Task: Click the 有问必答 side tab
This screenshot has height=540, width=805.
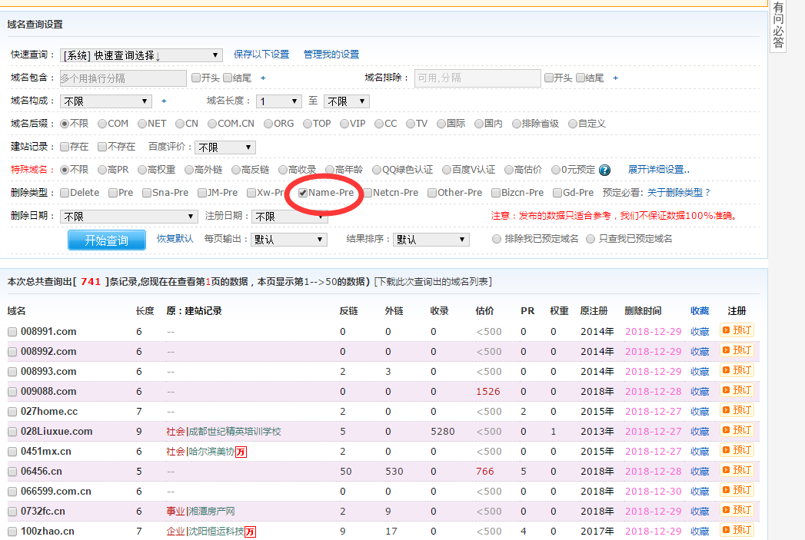Action: tap(779, 25)
